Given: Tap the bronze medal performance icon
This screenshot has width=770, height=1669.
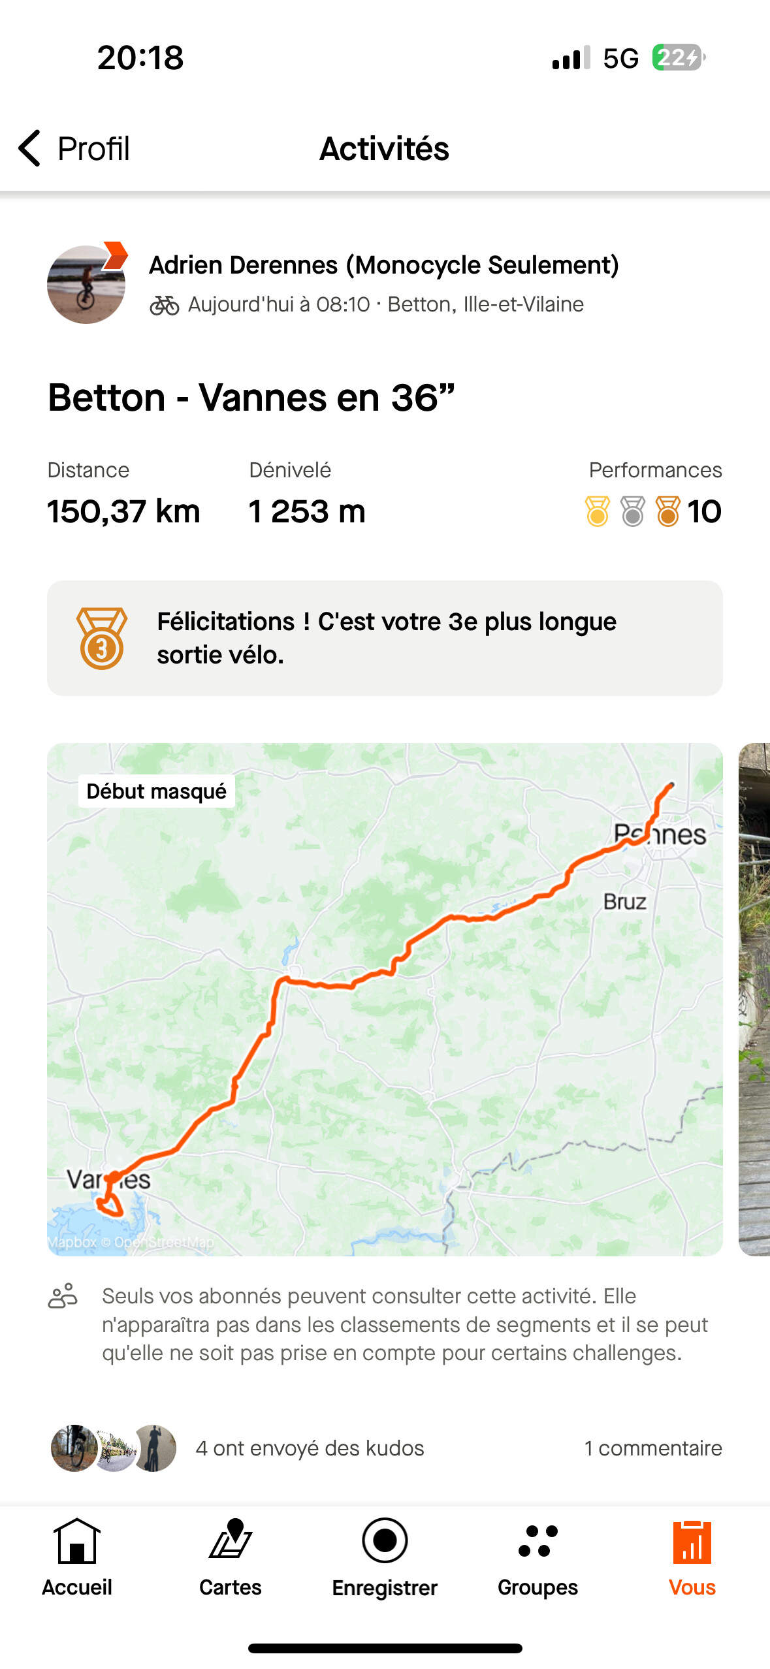Looking at the screenshot, I should pos(667,511).
